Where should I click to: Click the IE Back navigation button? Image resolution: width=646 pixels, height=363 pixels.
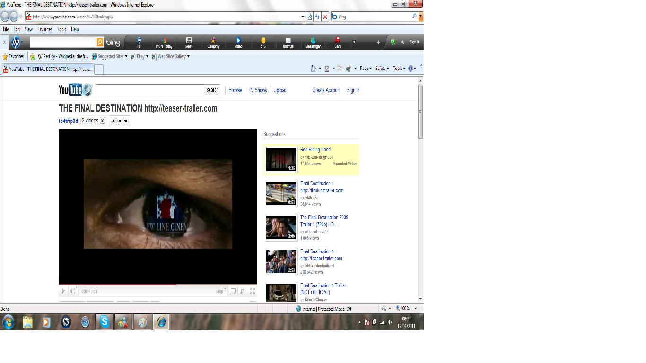point(5,17)
